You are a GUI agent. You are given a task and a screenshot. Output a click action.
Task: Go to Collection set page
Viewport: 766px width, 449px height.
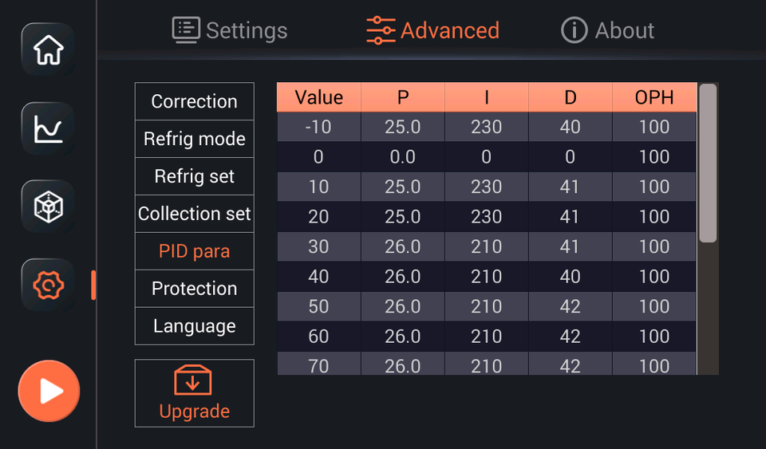tap(194, 214)
